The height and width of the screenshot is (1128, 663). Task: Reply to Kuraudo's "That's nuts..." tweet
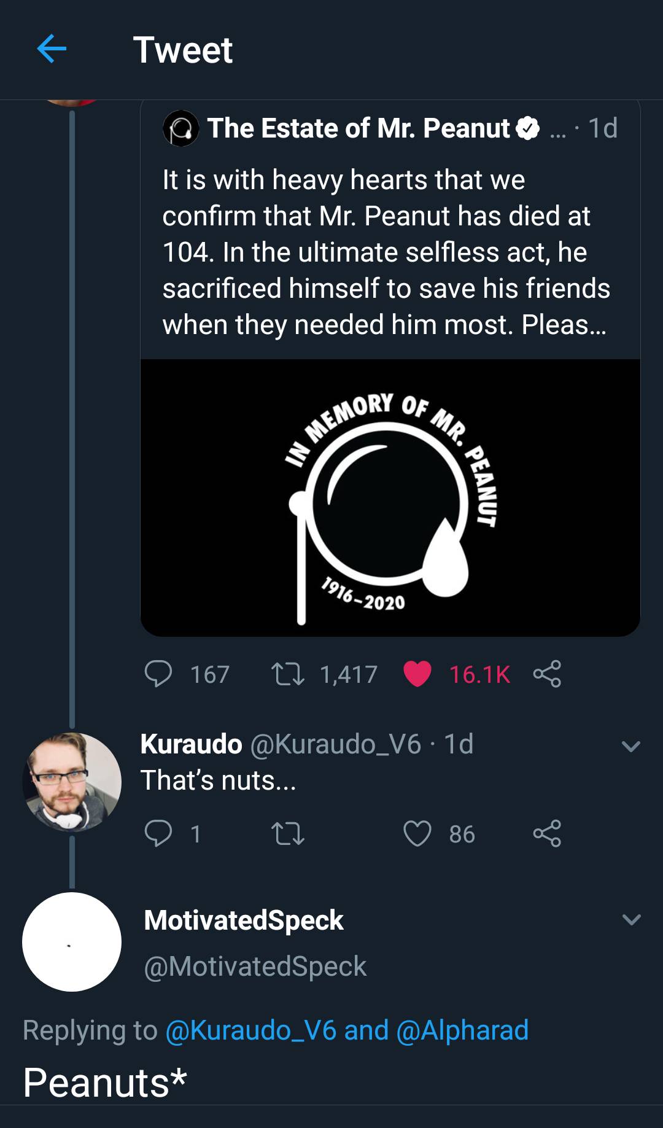(158, 833)
